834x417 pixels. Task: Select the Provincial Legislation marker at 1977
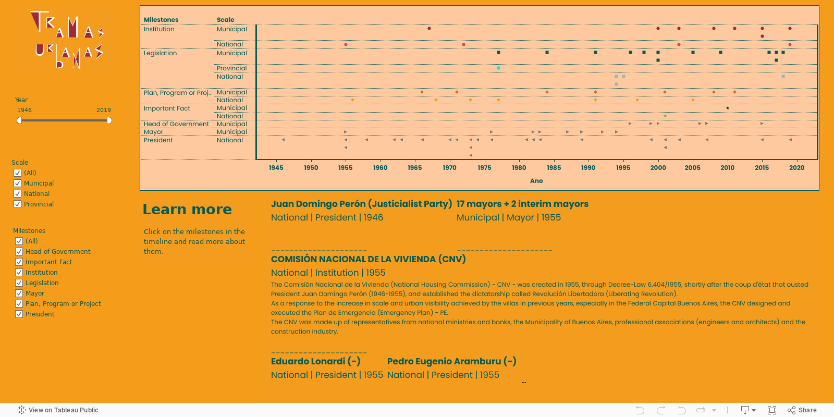498,68
